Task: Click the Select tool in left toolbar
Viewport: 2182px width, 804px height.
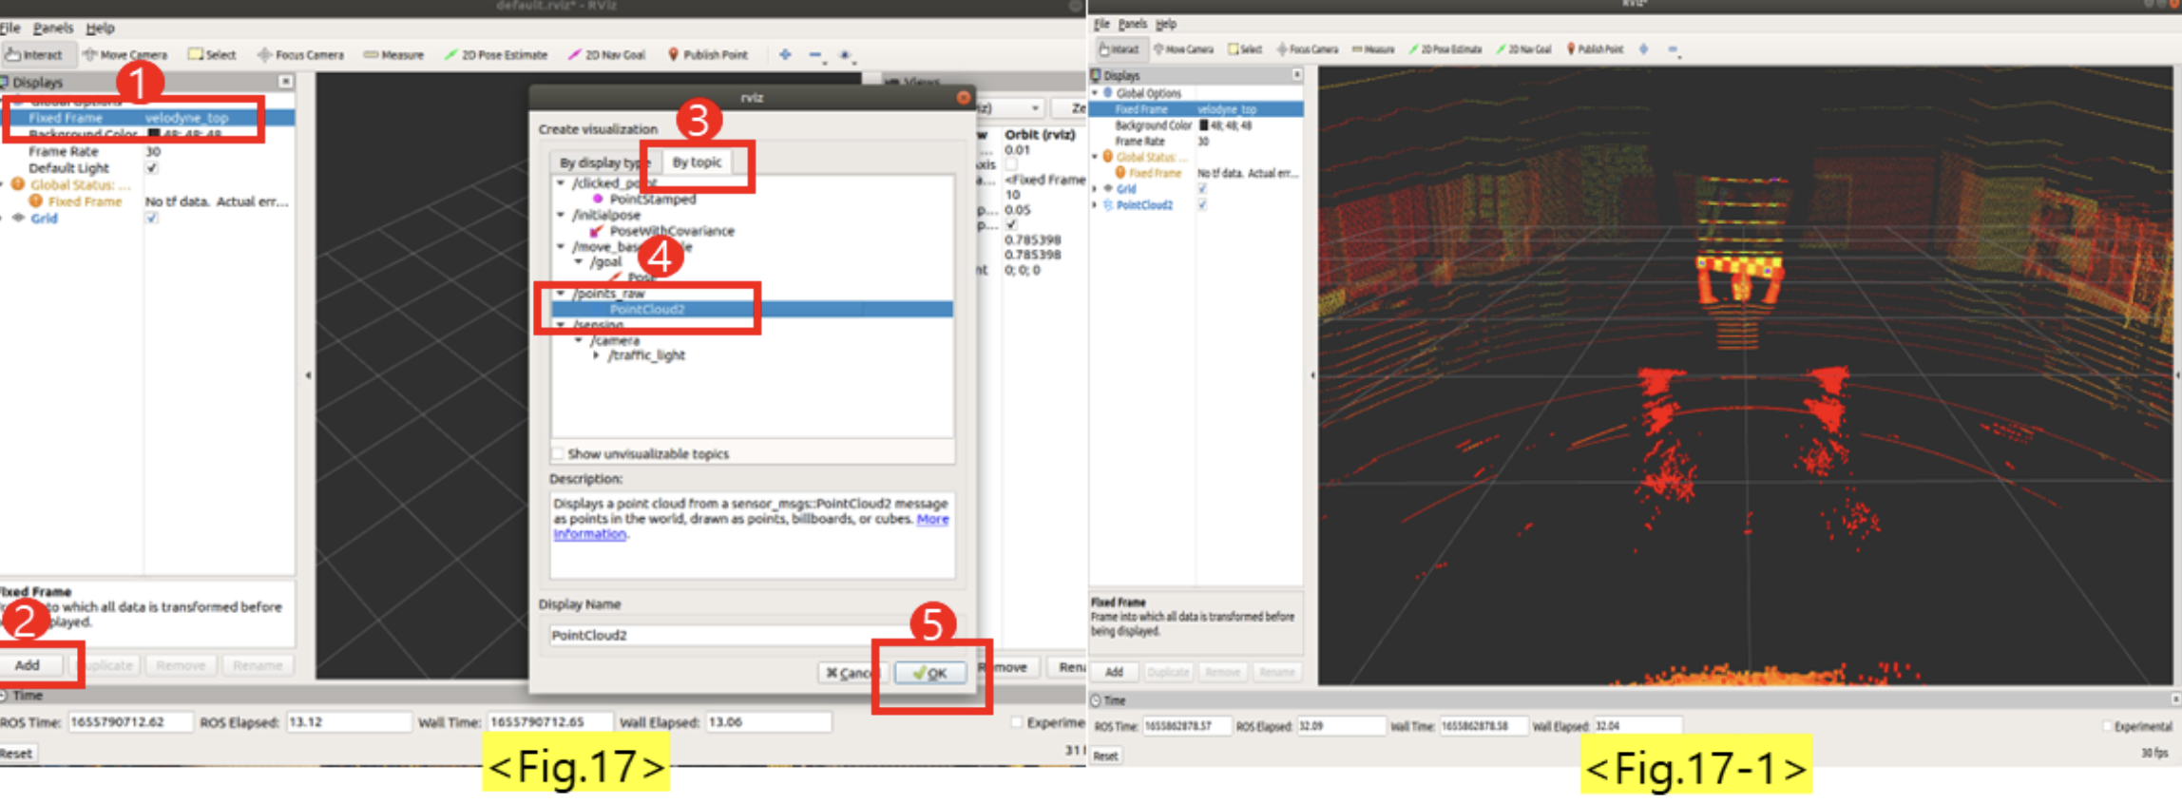Action: [x=212, y=55]
